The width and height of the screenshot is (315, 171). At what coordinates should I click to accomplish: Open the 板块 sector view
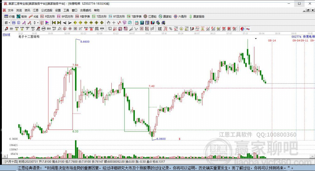tap(22, 17)
